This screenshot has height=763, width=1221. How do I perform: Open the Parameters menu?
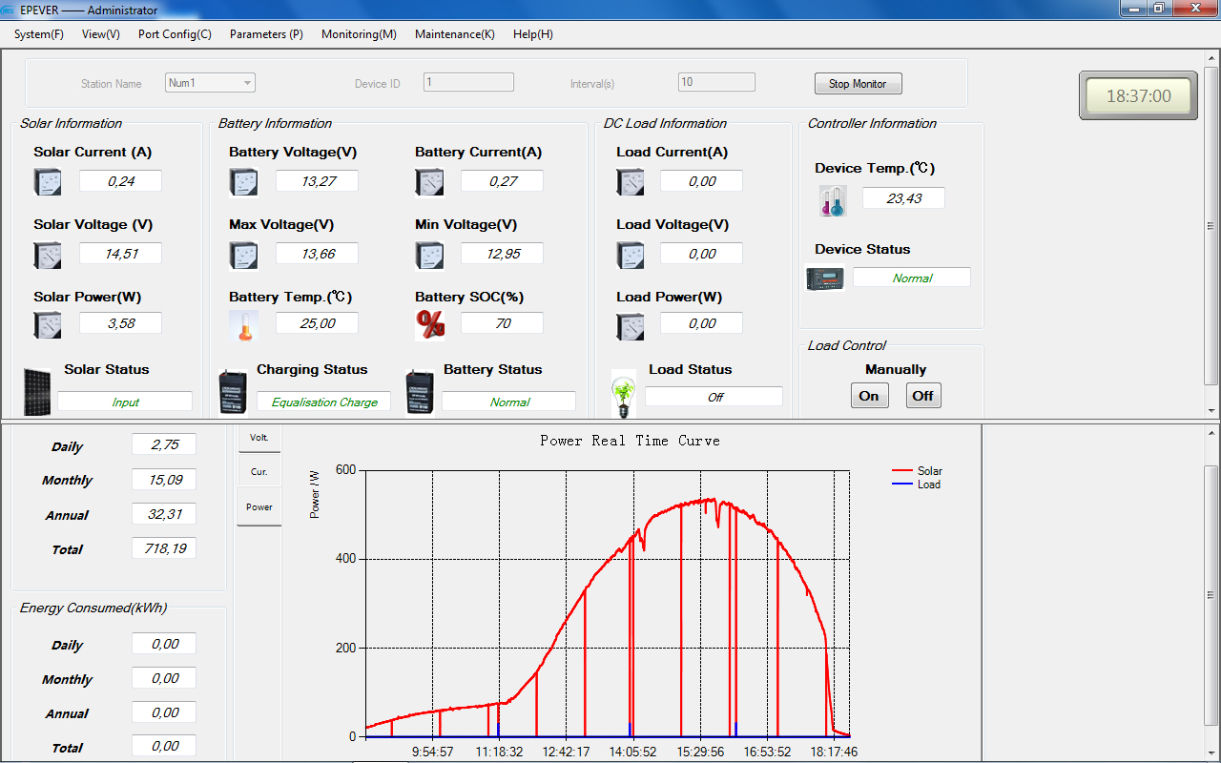(266, 34)
